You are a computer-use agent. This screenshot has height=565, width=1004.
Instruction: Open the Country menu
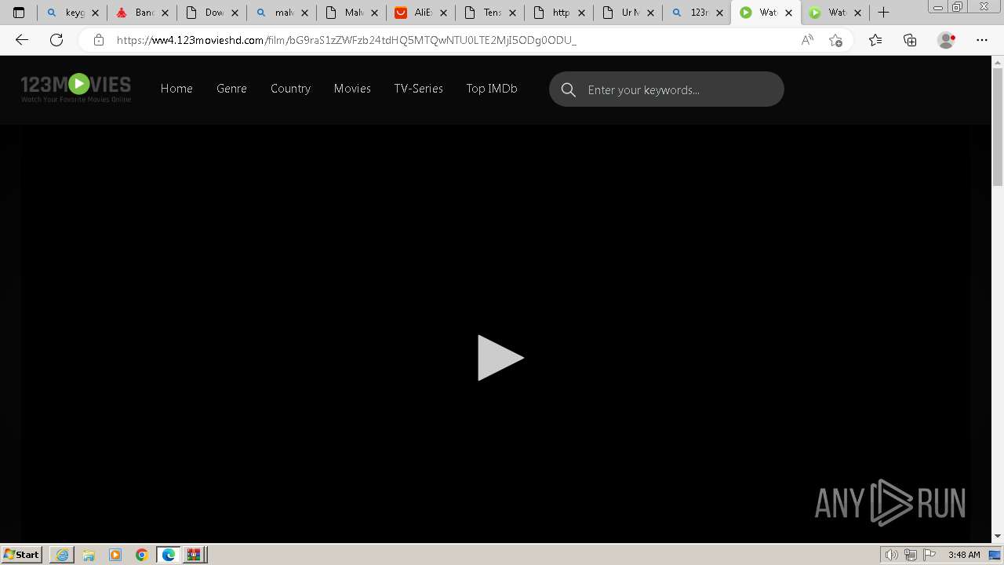[x=290, y=89]
